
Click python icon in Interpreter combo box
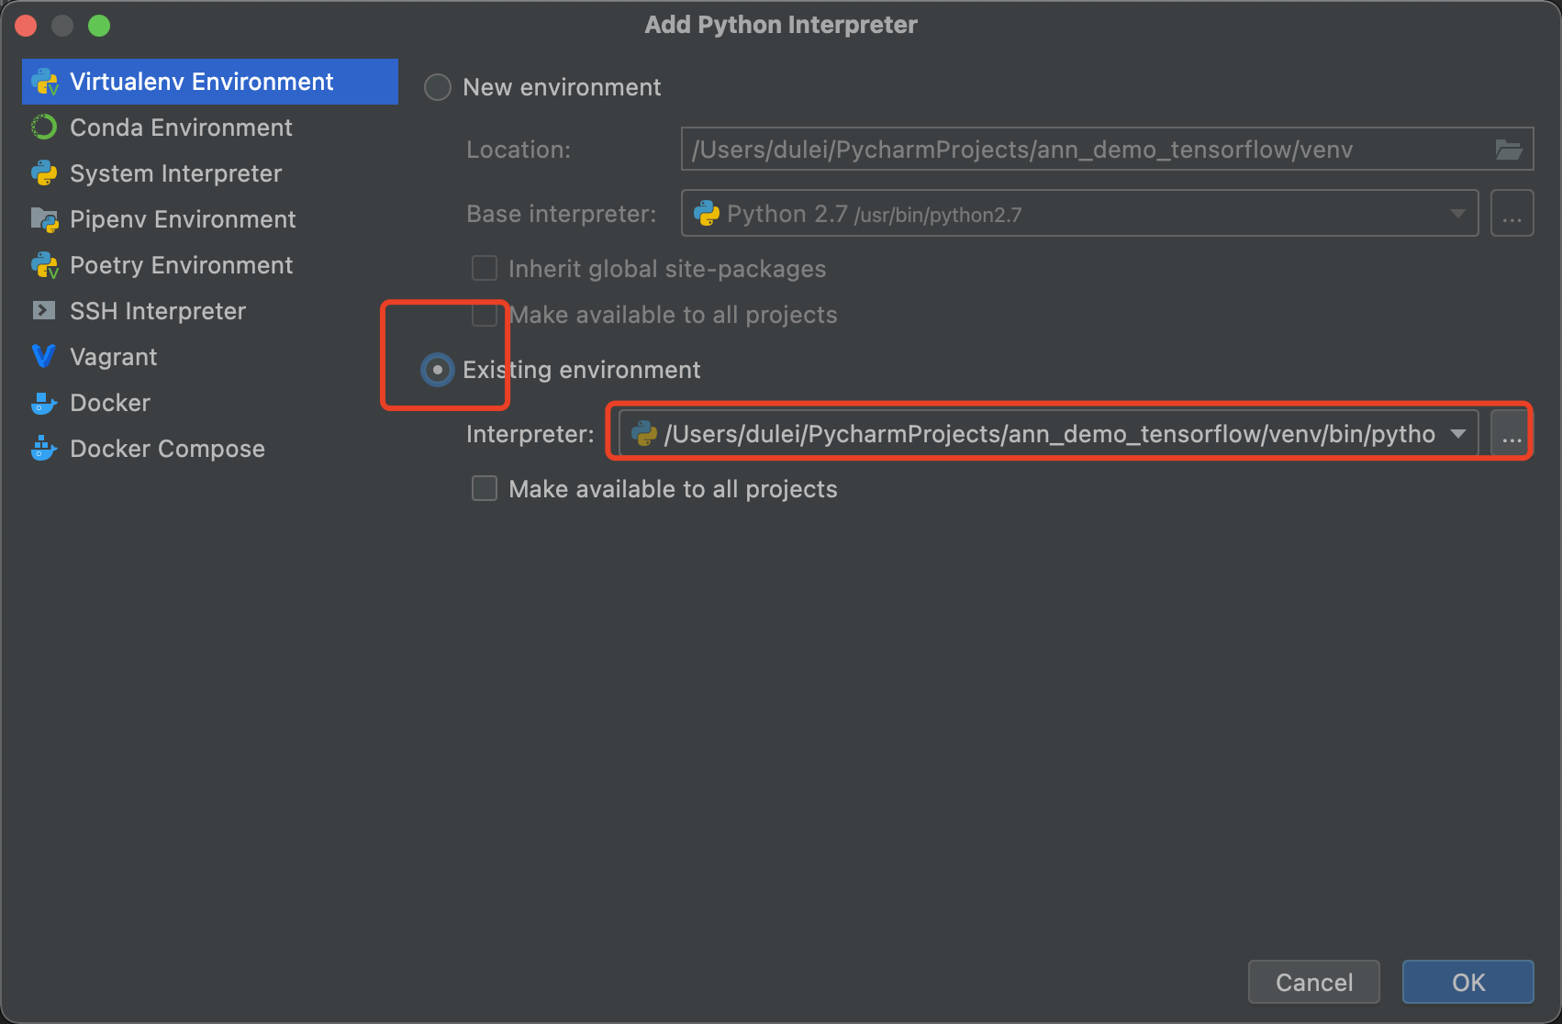(644, 433)
